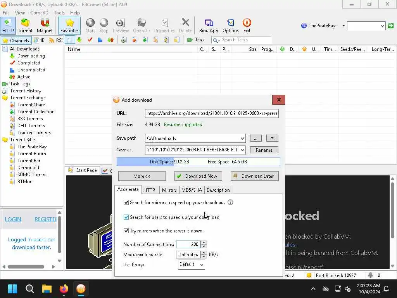
Task: Open Task Tags in sidebar
Action: click(x=20, y=84)
